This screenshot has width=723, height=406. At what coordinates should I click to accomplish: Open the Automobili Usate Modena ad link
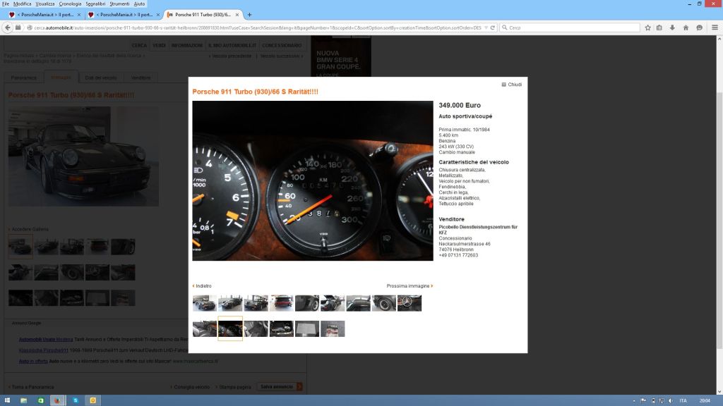[x=46, y=339]
